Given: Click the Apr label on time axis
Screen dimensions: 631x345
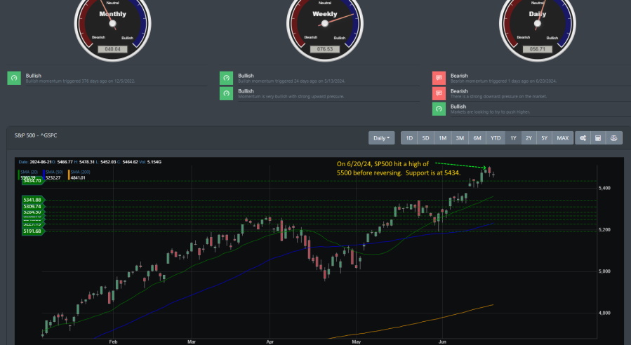Looking at the screenshot, I should coord(270,341).
